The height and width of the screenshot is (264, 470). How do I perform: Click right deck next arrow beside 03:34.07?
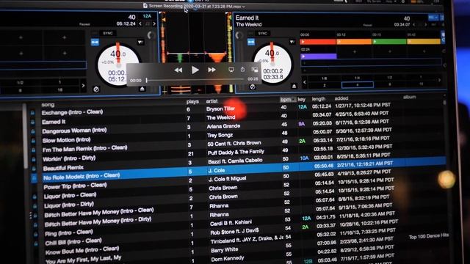[426, 24]
